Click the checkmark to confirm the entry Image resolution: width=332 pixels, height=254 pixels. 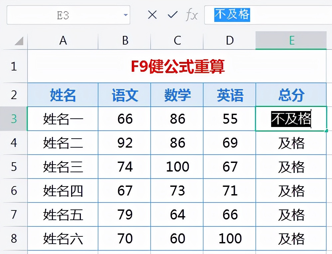pos(172,15)
